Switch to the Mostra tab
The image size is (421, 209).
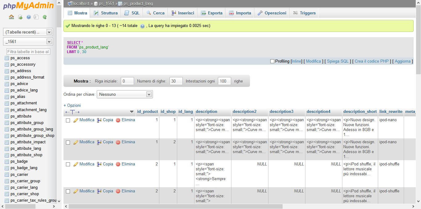tap(77, 13)
